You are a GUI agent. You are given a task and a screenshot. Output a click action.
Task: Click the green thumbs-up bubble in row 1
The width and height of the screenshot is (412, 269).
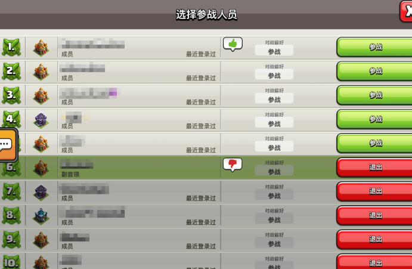(233, 44)
